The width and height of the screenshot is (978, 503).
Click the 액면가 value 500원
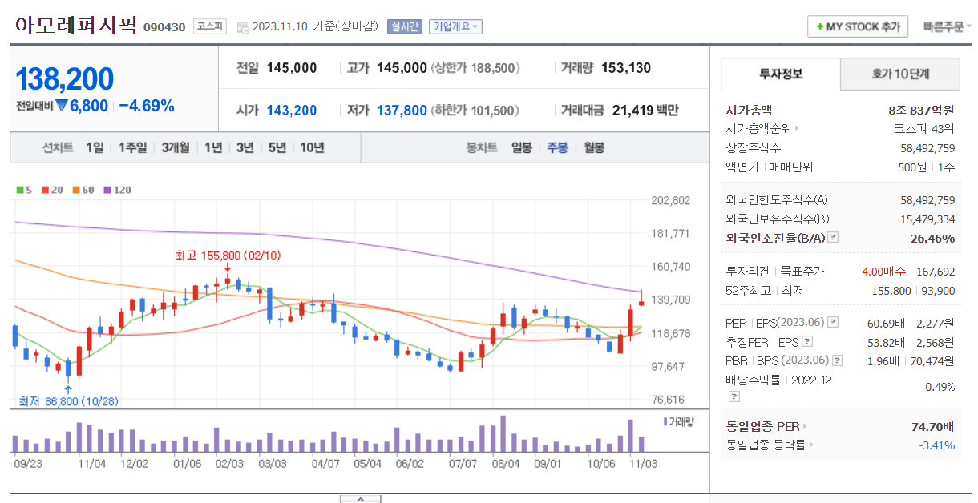pos(911,167)
